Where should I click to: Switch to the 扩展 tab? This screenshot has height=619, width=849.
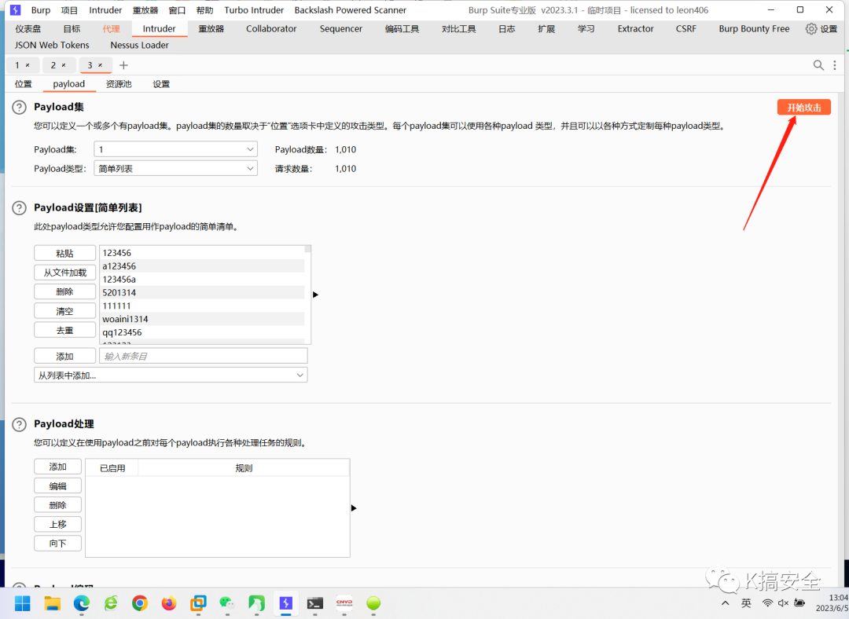click(546, 29)
